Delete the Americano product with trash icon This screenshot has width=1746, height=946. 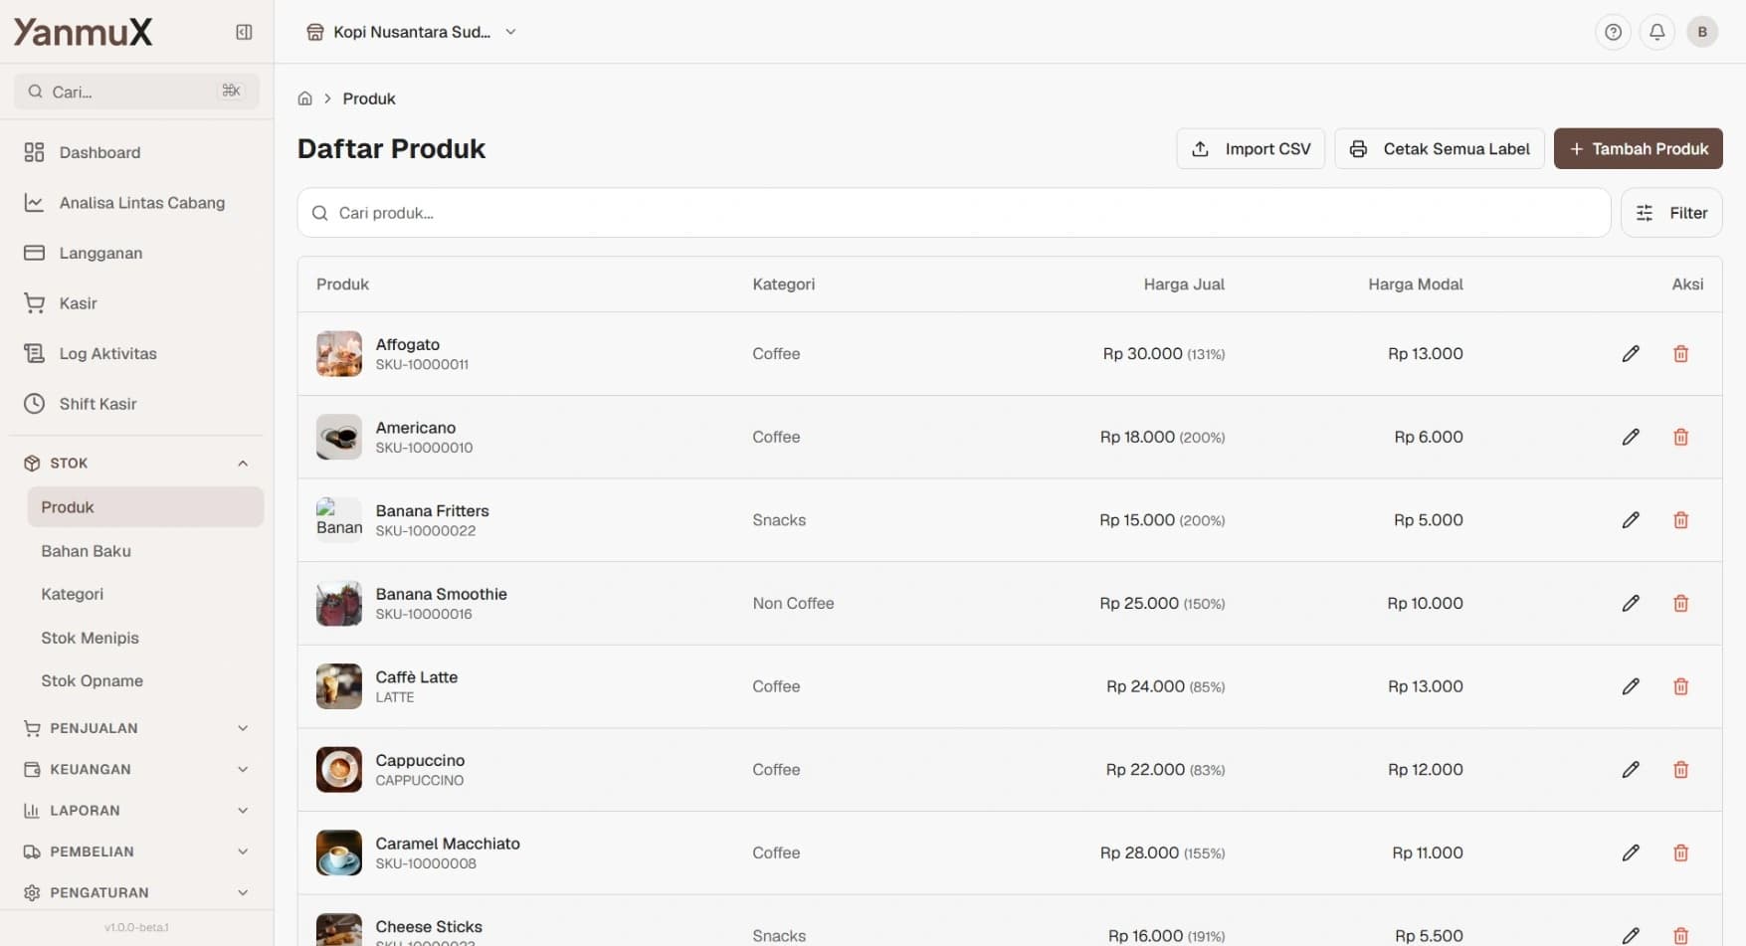click(x=1680, y=437)
